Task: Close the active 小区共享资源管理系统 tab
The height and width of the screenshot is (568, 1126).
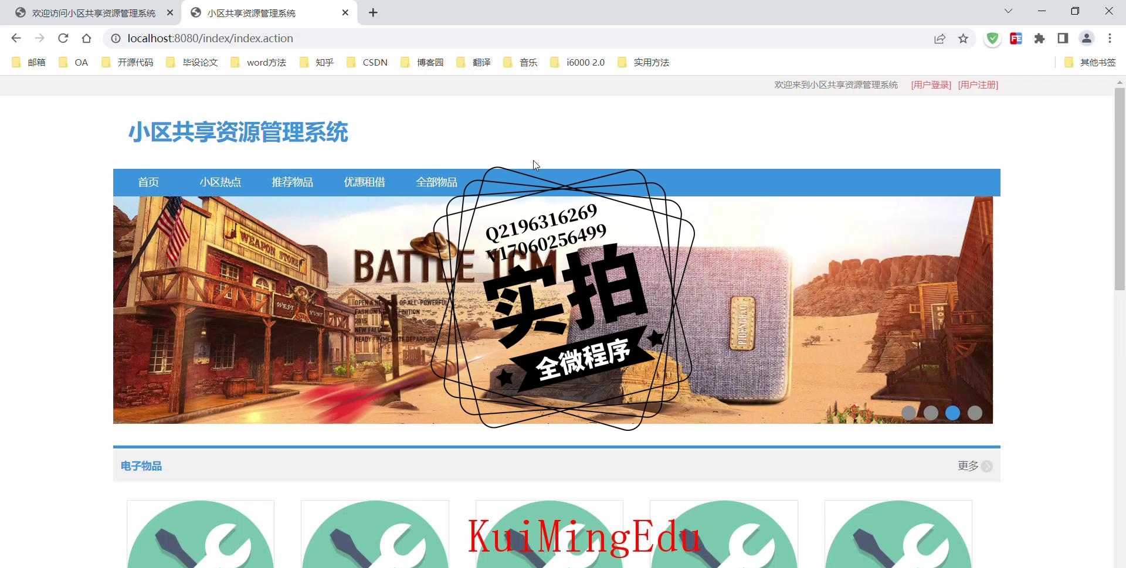Action: click(345, 12)
